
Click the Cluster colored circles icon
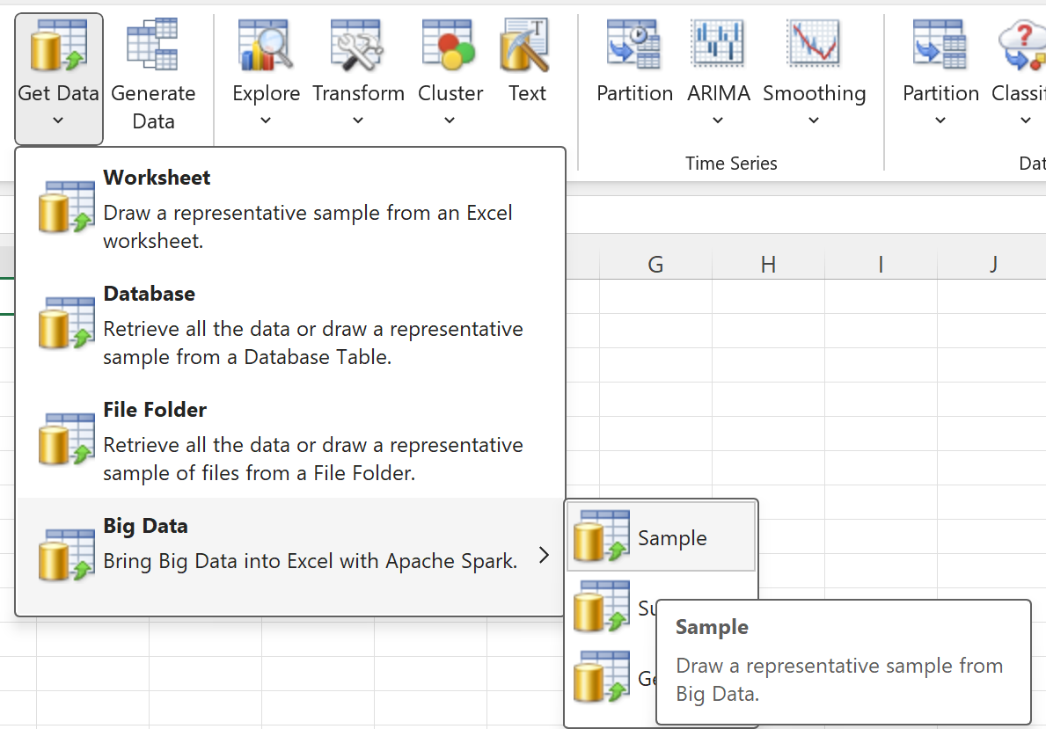(x=450, y=46)
